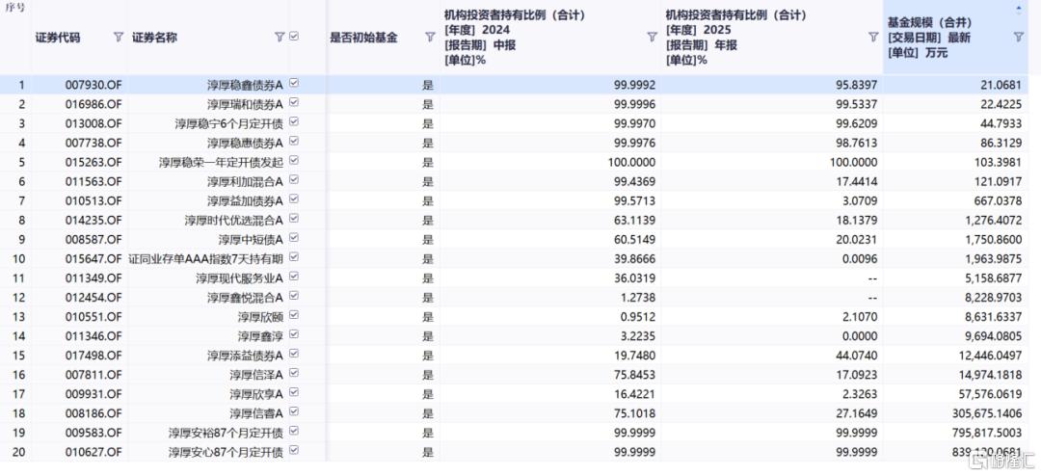
Task: Select security code 008587.OF
Action: 93,240
